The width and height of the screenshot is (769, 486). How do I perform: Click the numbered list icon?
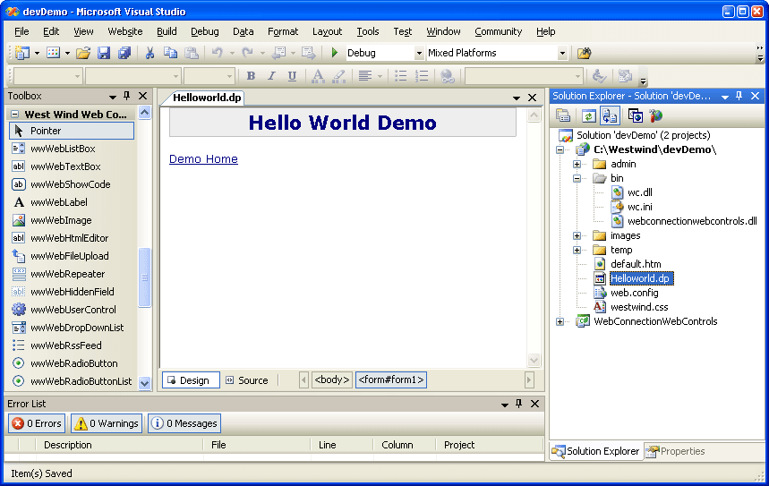click(422, 76)
